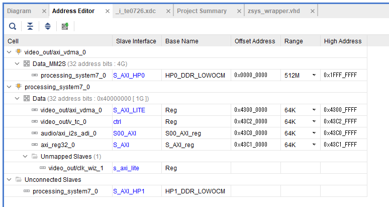Click the S00_AXI slave interface link
The width and height of the screenshot is (389, 207).
[x=125, y=133]
